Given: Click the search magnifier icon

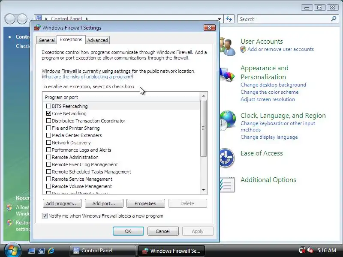Looking at the screenshot, I should click(334, 19).
